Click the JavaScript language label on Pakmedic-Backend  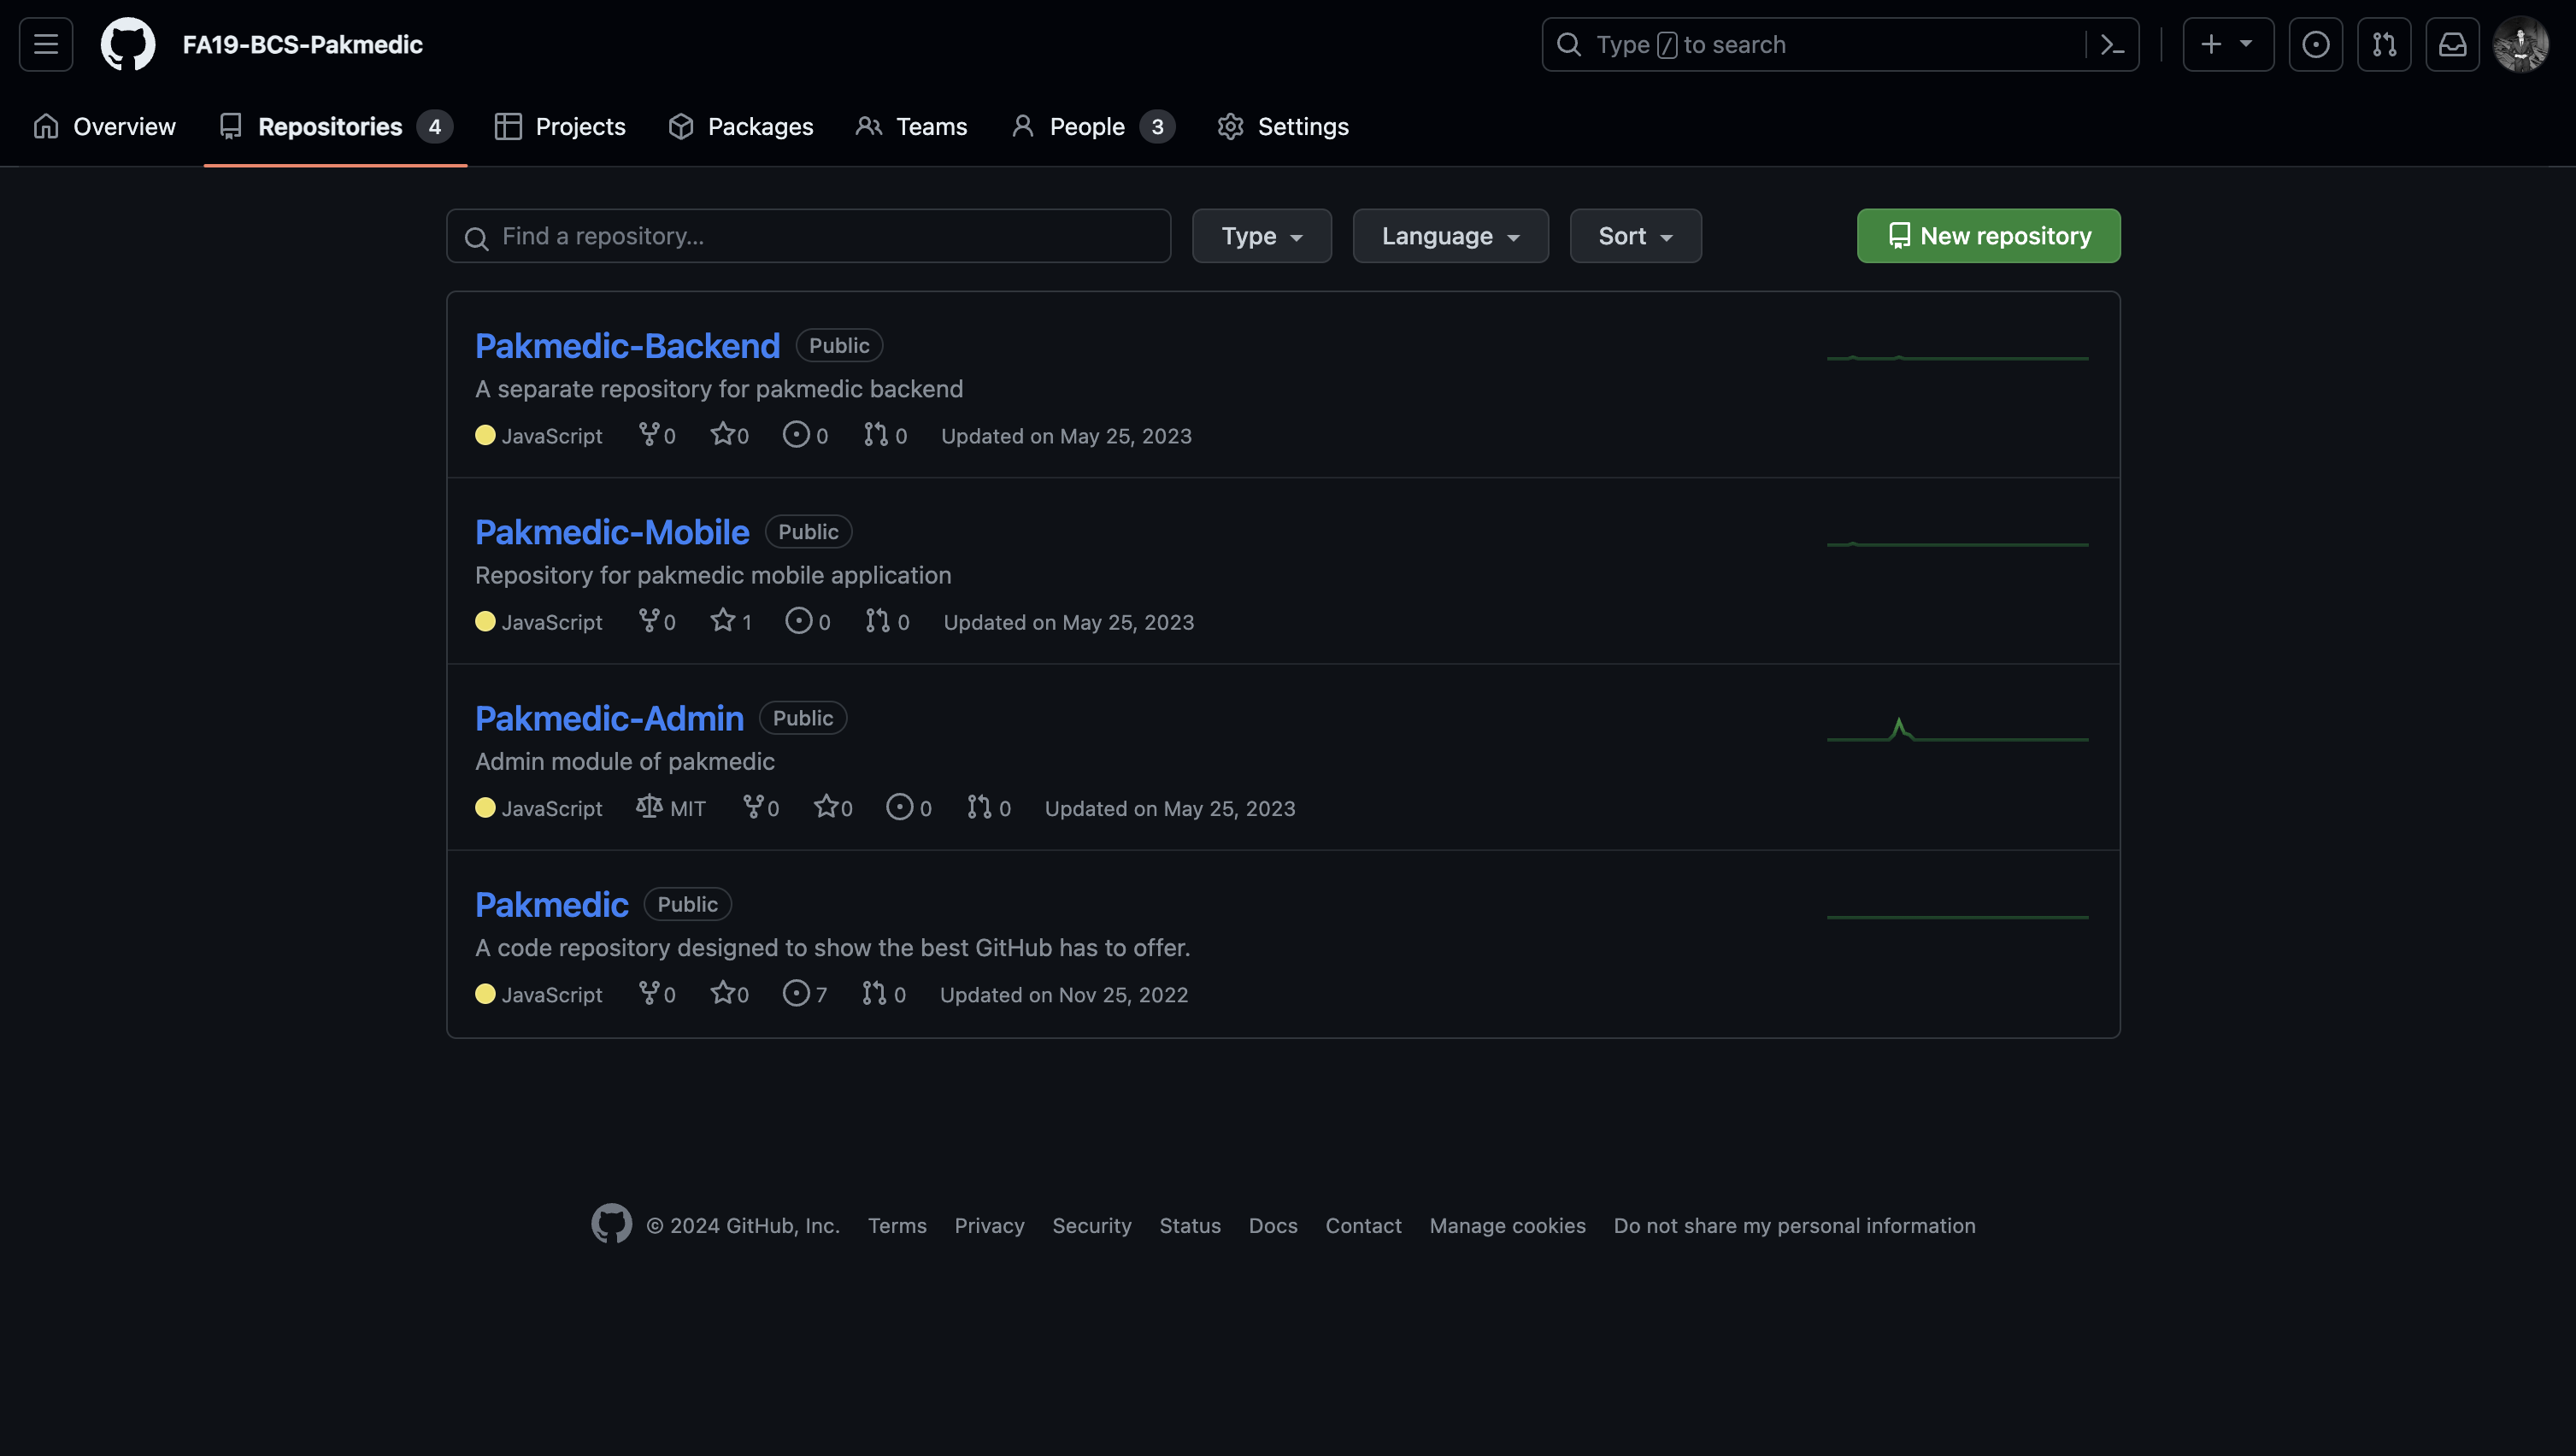(x=551, y=436)
